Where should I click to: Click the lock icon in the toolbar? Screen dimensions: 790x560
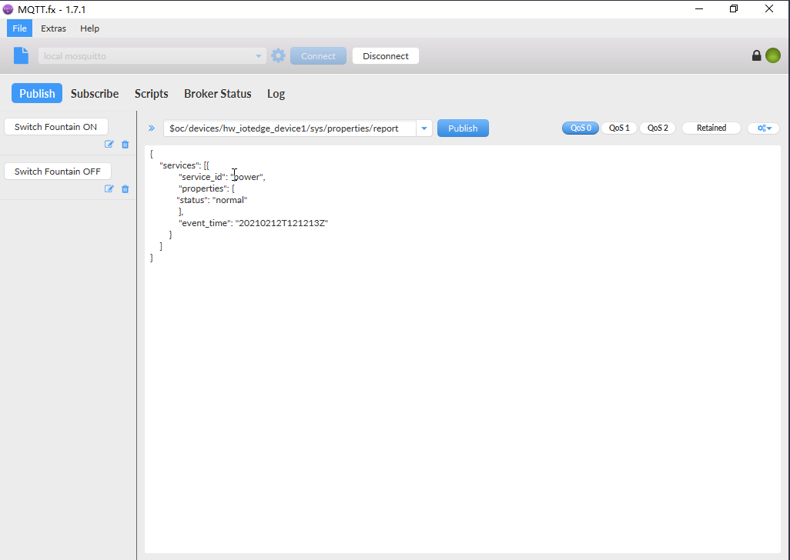coord(756,55)
